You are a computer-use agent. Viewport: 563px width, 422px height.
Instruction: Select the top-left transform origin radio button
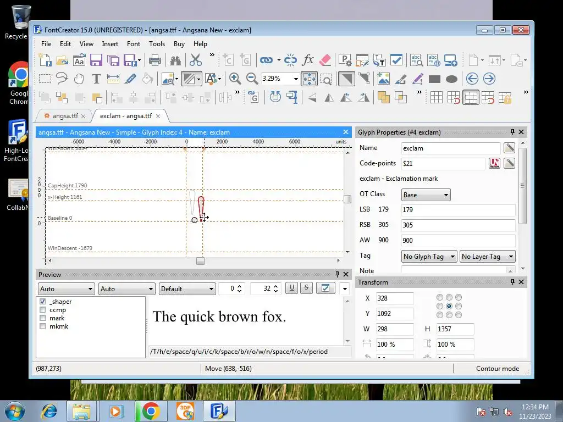pos(440,297)
